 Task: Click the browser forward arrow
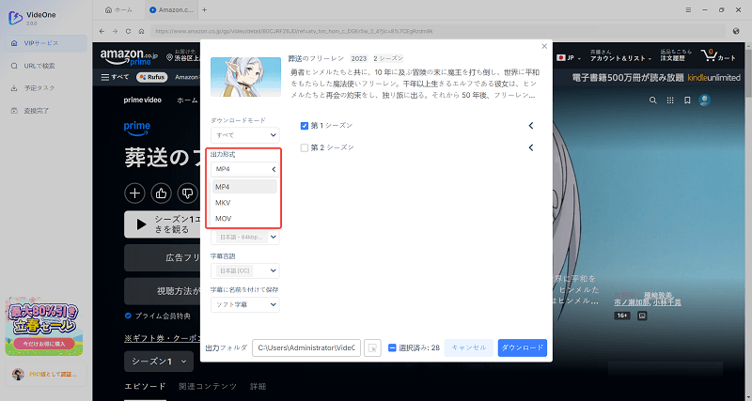tap(115, 31)
